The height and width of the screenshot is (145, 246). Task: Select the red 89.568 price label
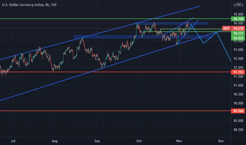[238, 111]
